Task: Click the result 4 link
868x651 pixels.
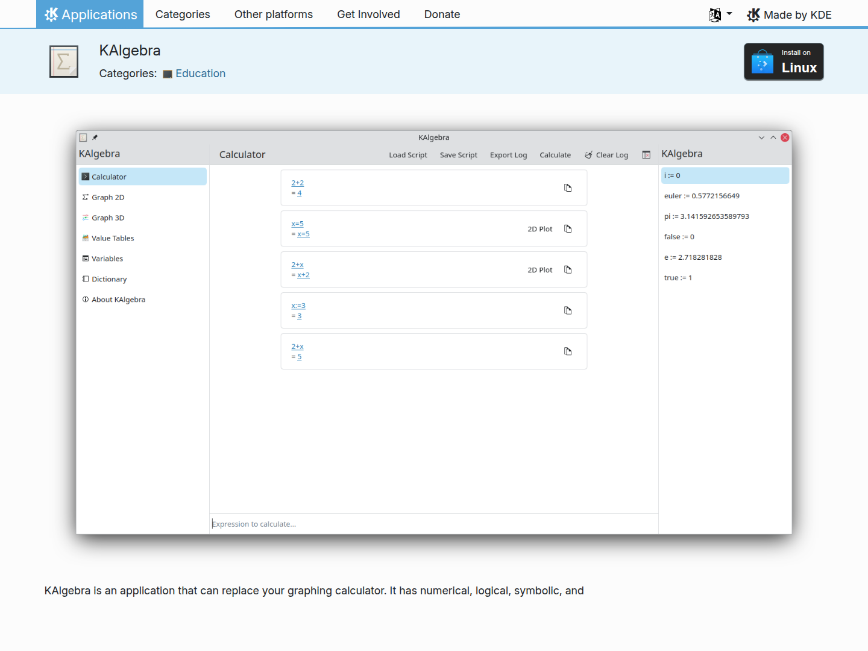Action: pyautogui.click(x=300, y=193)
